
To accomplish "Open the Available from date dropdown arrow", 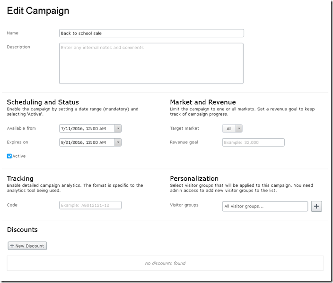I will [118, 128].
